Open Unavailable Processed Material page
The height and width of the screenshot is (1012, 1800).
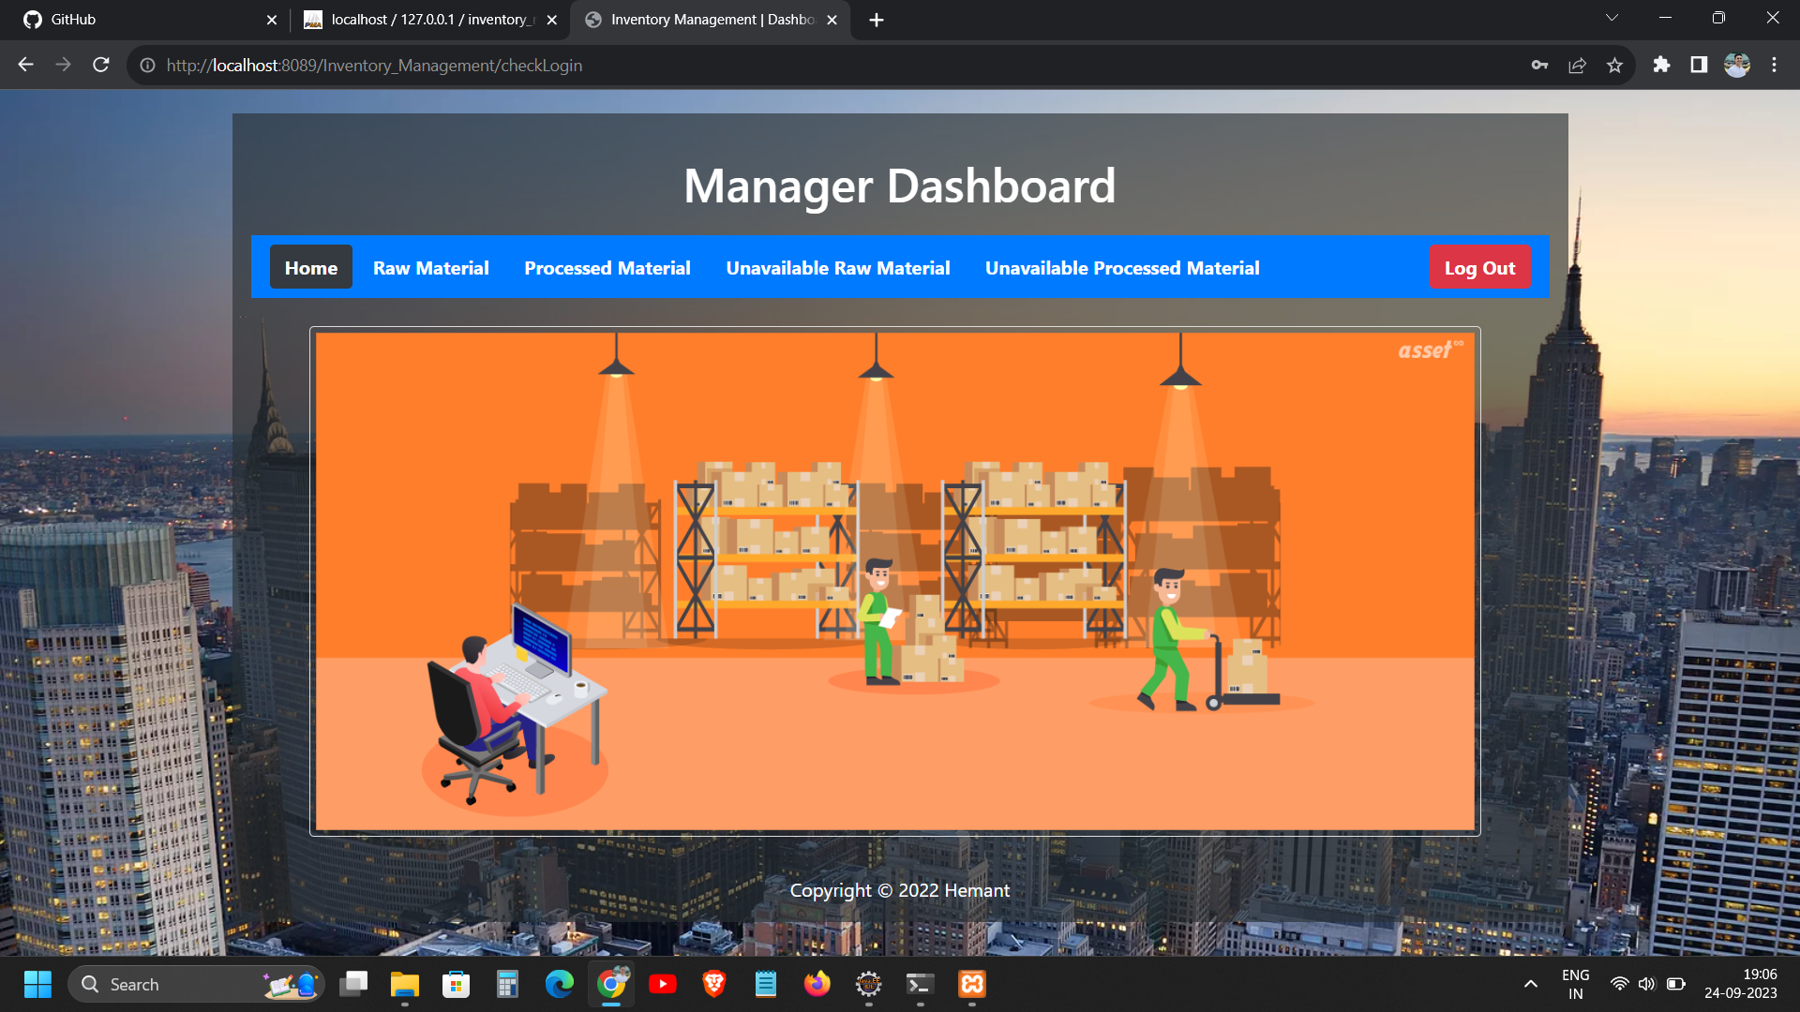(1121, 268)
